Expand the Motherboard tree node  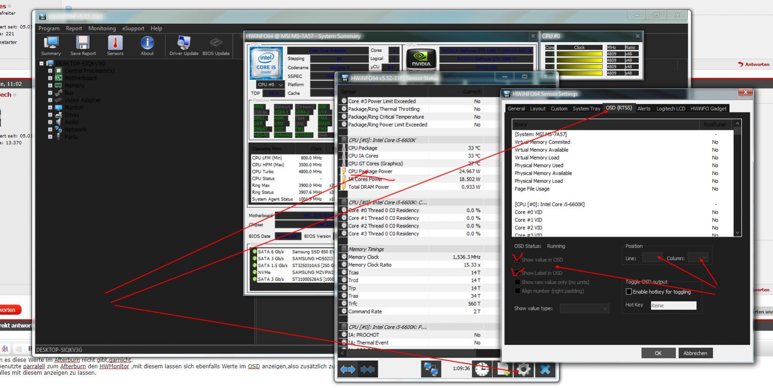(50, 78)
